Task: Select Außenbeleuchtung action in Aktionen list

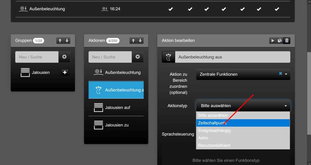Action: [116, 72]
